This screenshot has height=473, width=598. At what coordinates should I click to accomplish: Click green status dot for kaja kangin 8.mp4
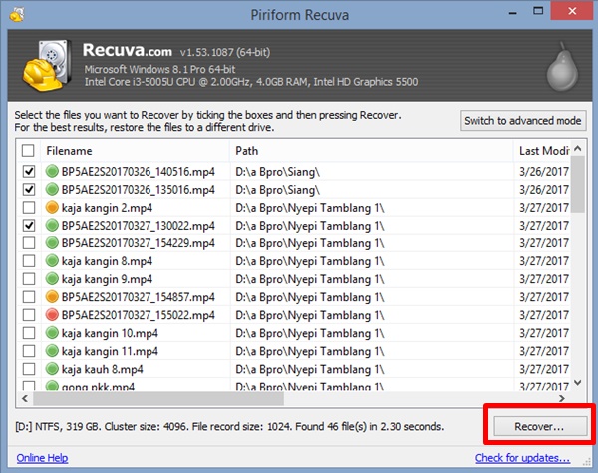click(52, 261)
